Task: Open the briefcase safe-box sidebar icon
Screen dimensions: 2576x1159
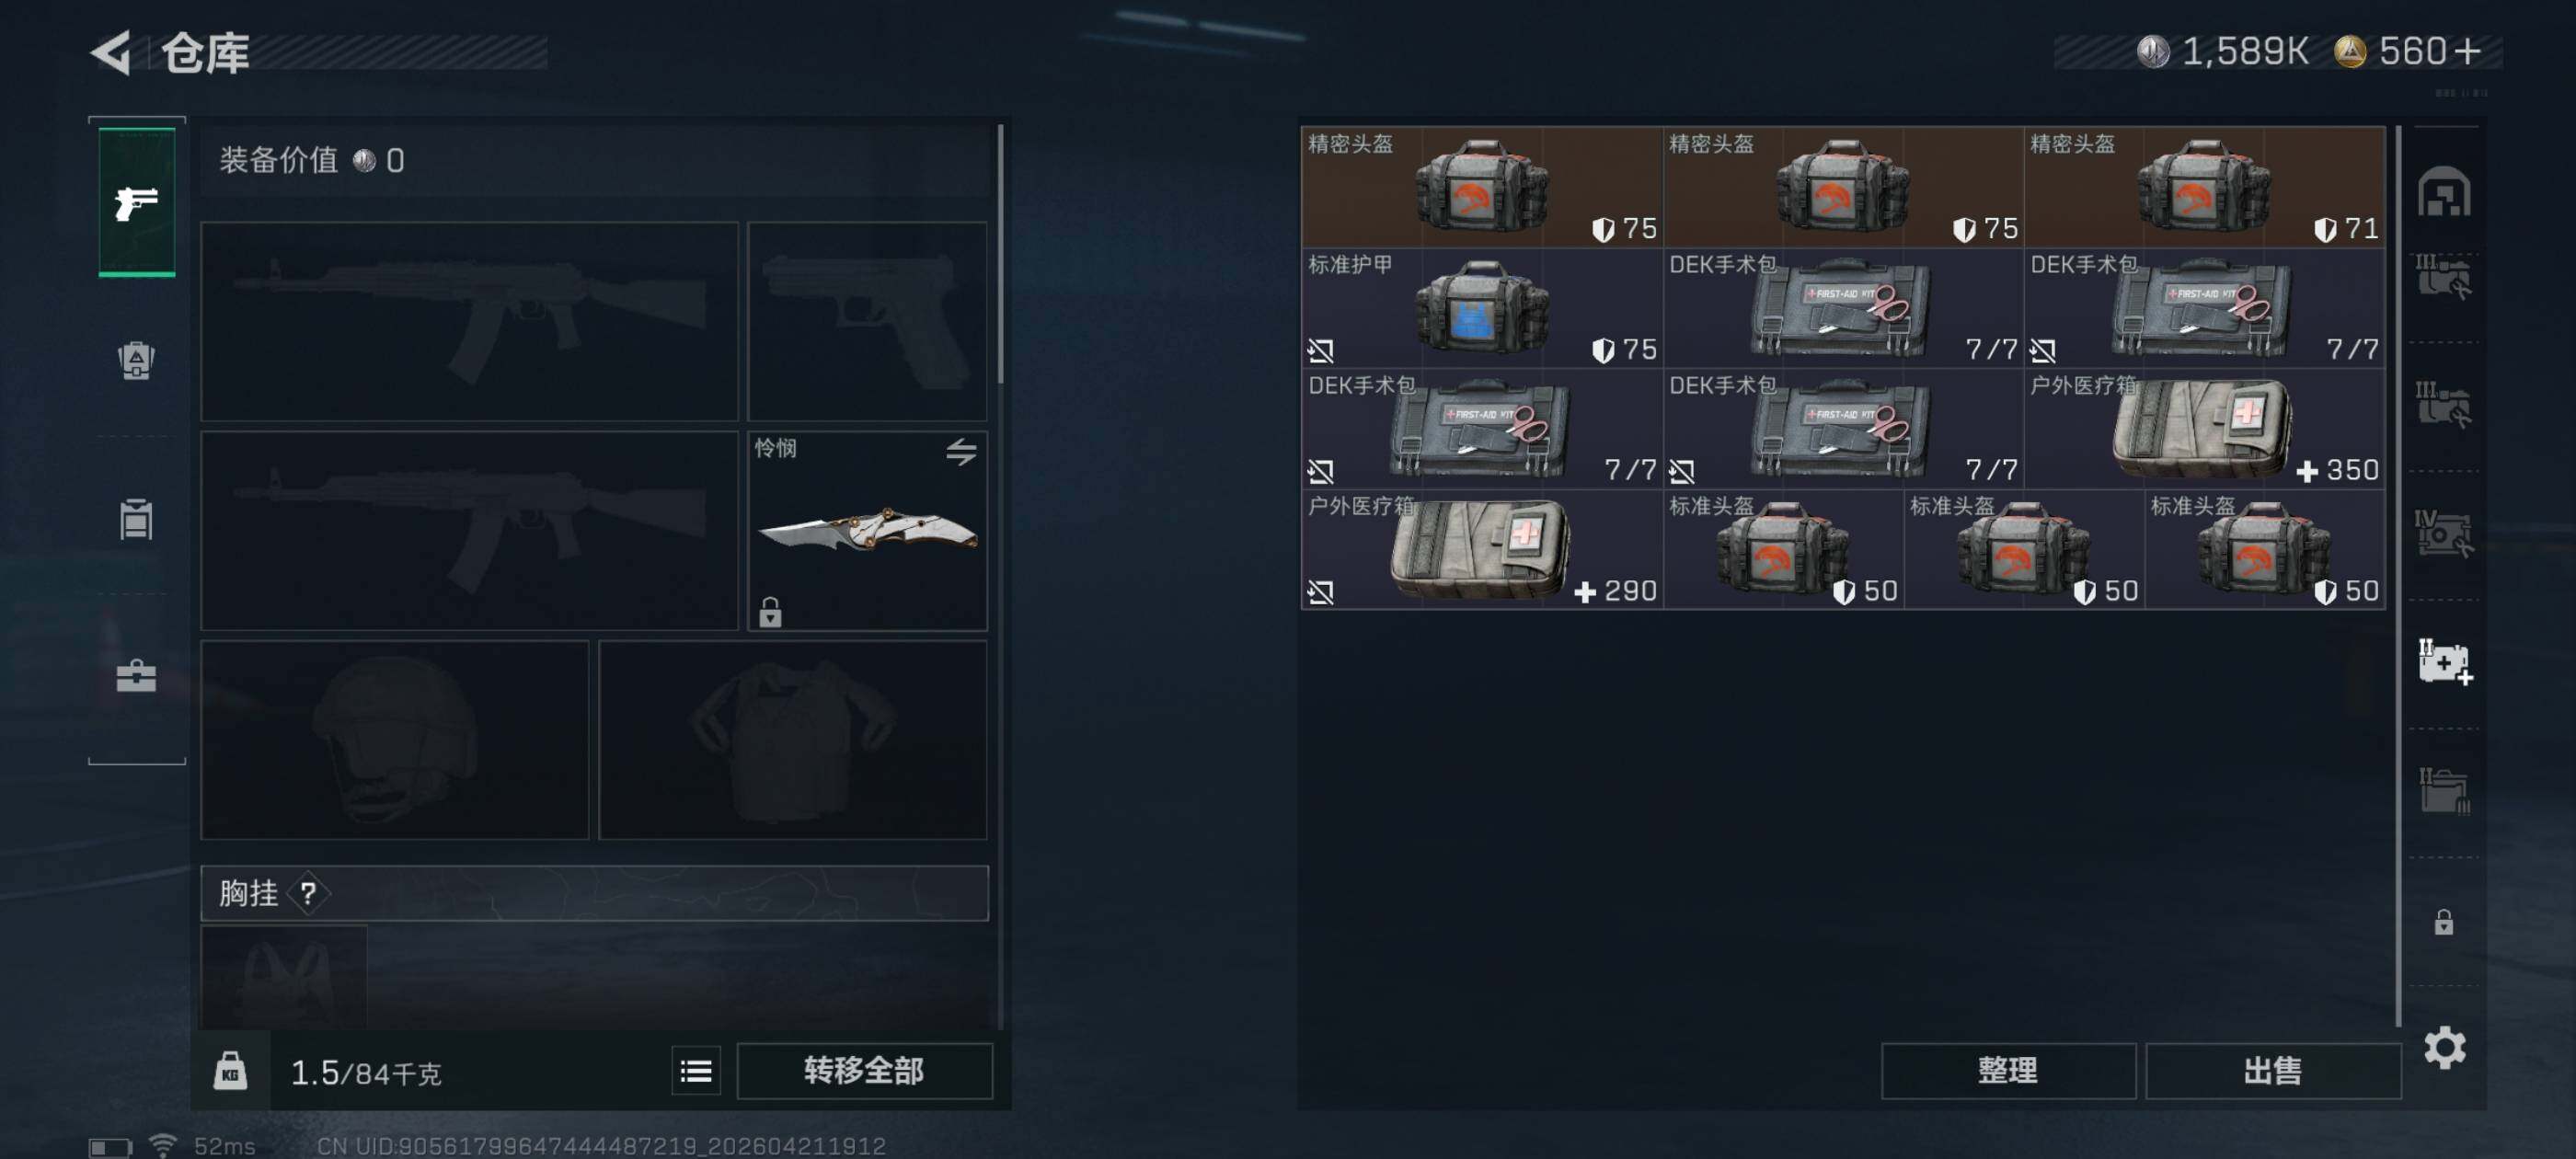Action: coord(136,676)
